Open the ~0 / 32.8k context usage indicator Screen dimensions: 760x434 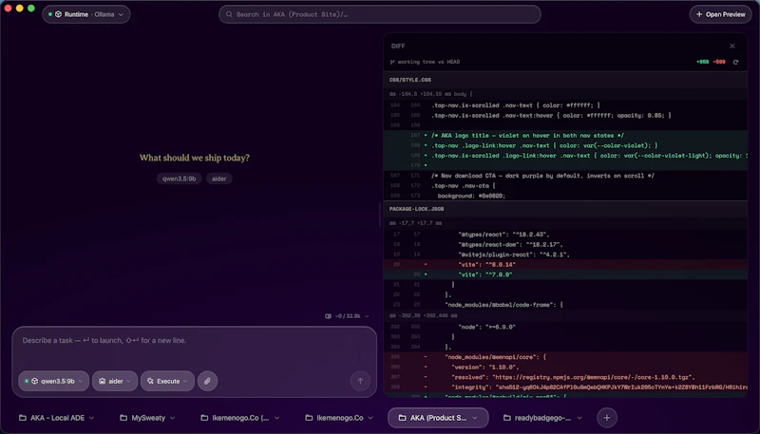347,316
